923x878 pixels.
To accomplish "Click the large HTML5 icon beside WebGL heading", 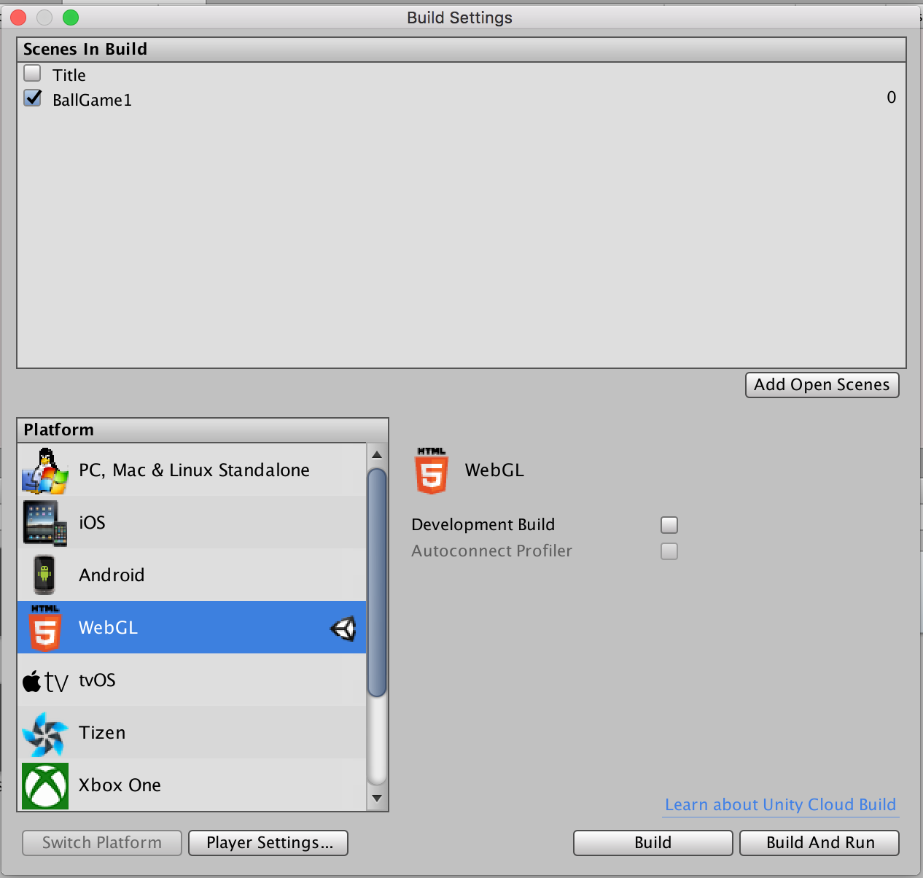I will click(432, 470).
